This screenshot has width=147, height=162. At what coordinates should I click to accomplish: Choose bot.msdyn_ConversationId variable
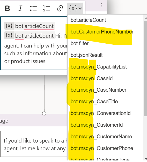coord(100,113)
